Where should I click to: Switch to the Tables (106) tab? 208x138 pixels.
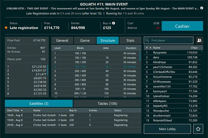tap(107, 103)
